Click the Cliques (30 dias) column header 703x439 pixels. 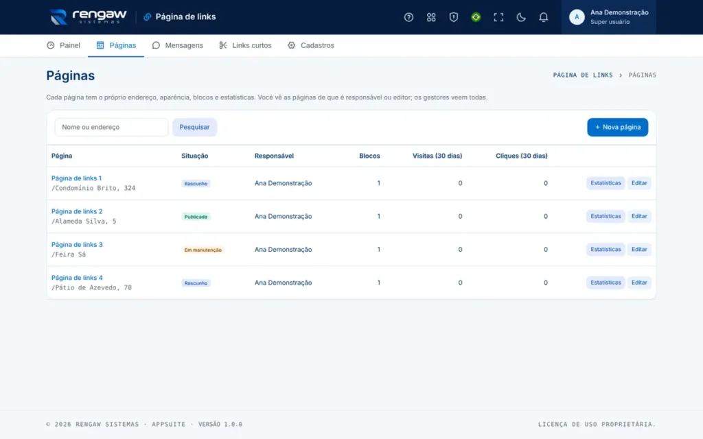(522, 156)
